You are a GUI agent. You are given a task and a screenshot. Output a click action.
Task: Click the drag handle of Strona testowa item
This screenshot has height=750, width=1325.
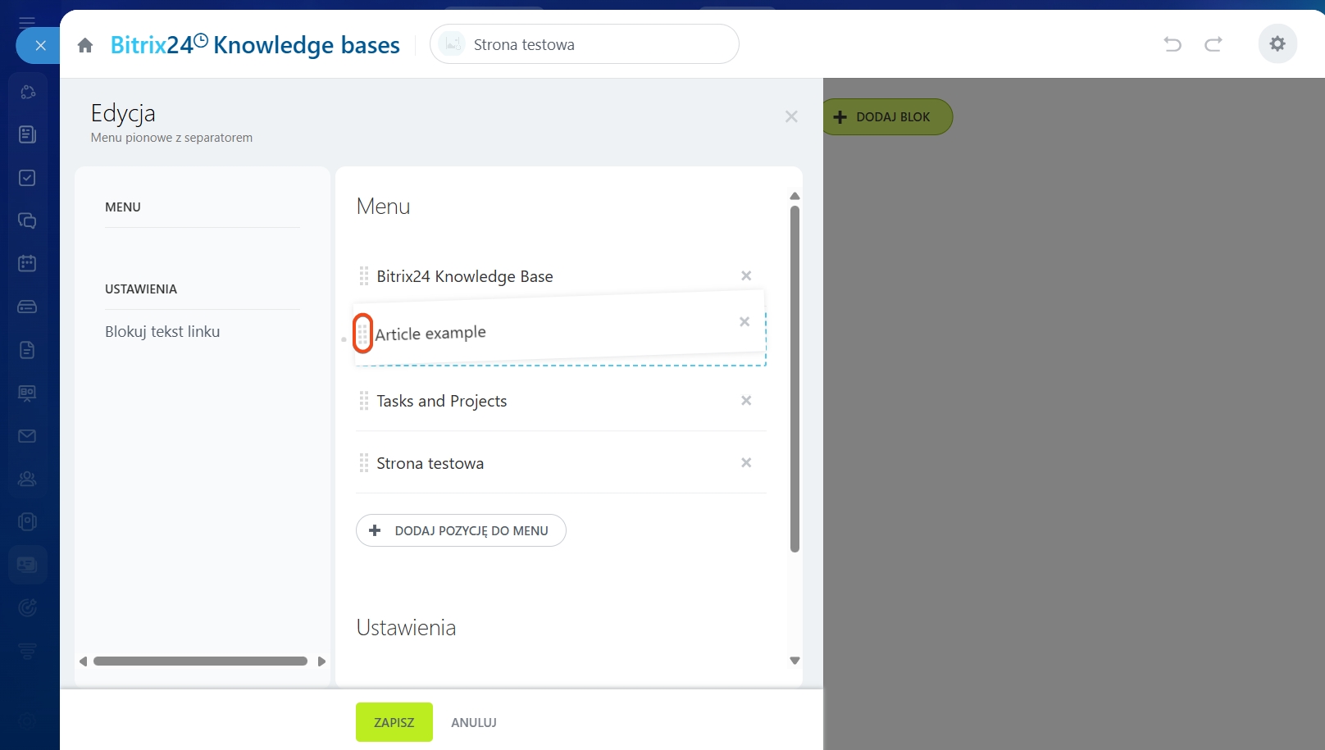364,463
